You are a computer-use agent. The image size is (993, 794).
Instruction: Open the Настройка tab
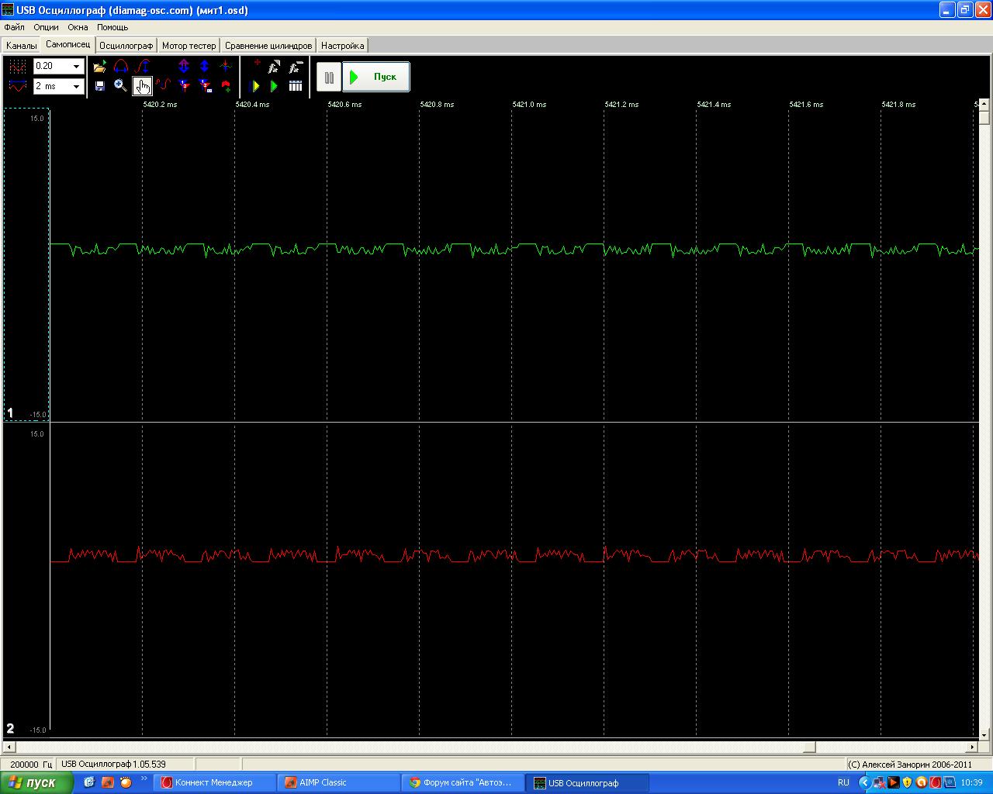pyautogui.click(x=343, y=46)
